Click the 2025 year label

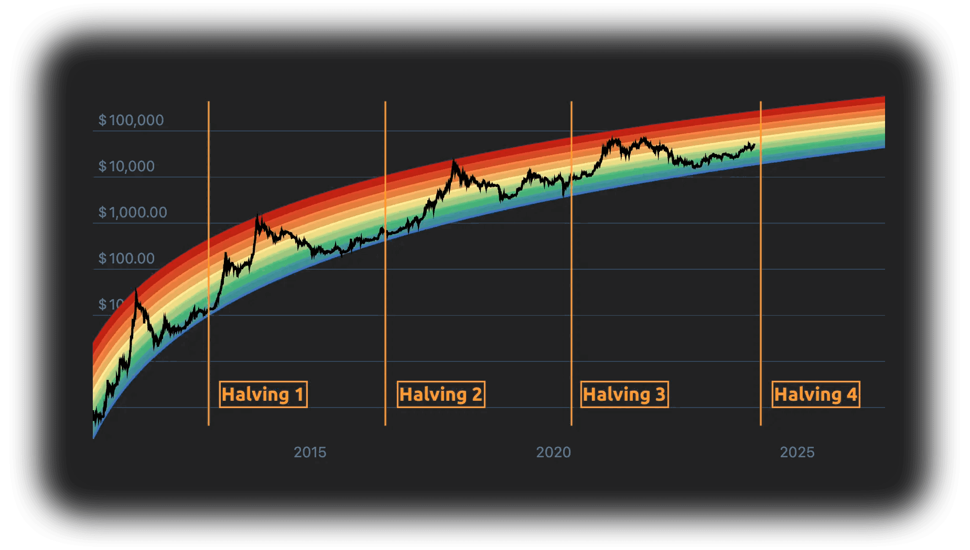797,453
